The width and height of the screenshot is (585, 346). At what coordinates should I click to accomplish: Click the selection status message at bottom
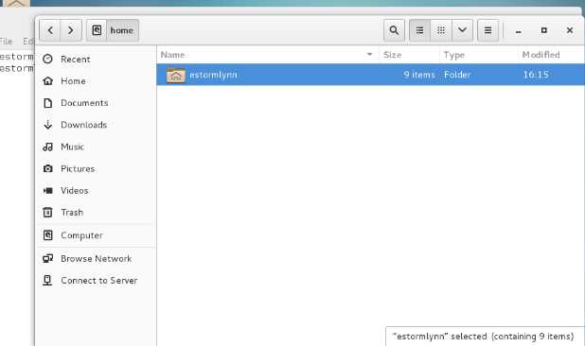click(x=483, y=337)
